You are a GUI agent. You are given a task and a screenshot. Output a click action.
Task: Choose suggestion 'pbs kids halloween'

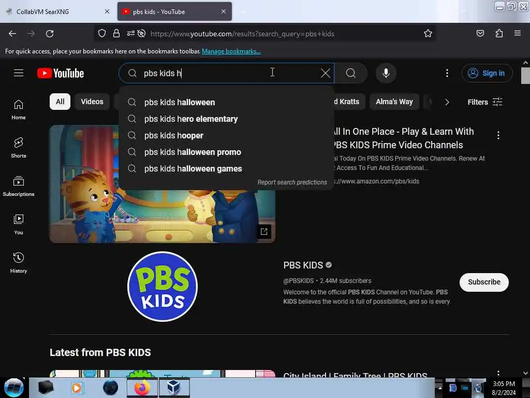tap(227, 102)
